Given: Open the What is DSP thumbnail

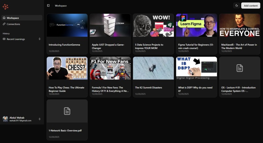Looking at the screenshot, I should pyautogui.click(x=196, y=68).
